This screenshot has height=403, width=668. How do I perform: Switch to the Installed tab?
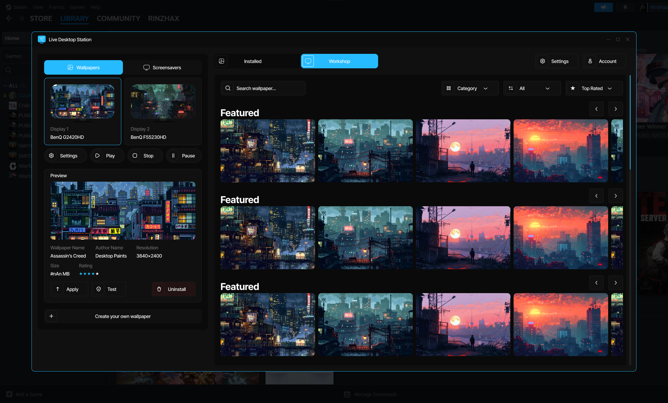258,61
